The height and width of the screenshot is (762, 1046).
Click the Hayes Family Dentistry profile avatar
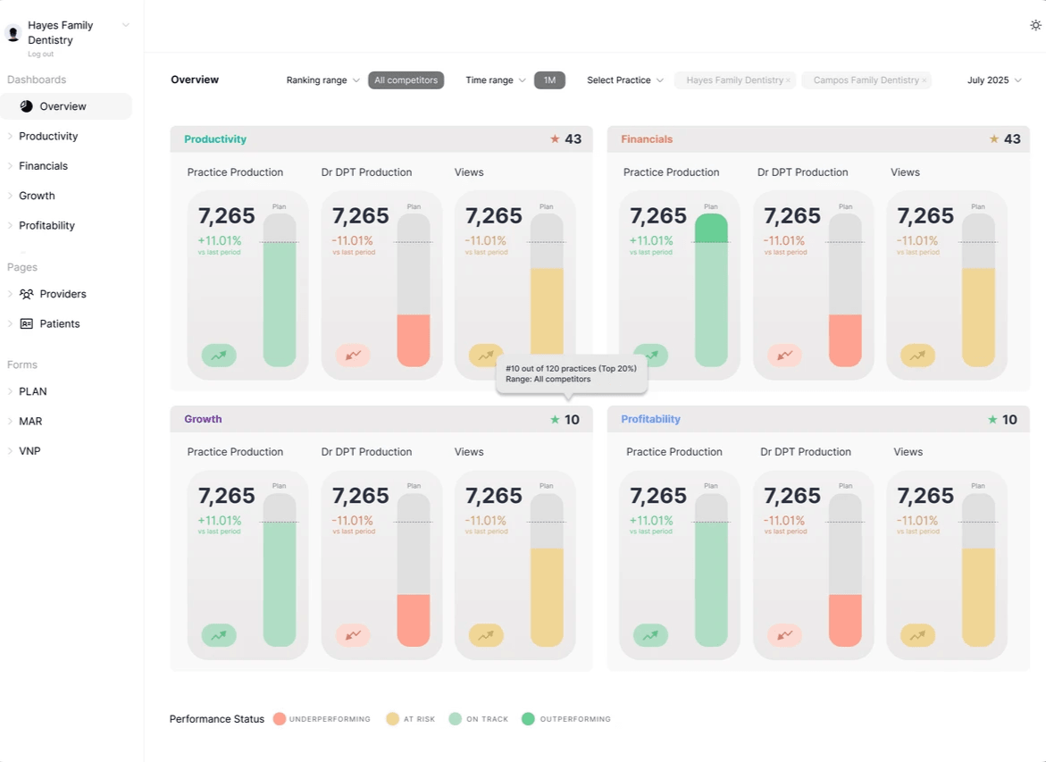point(13,33)
